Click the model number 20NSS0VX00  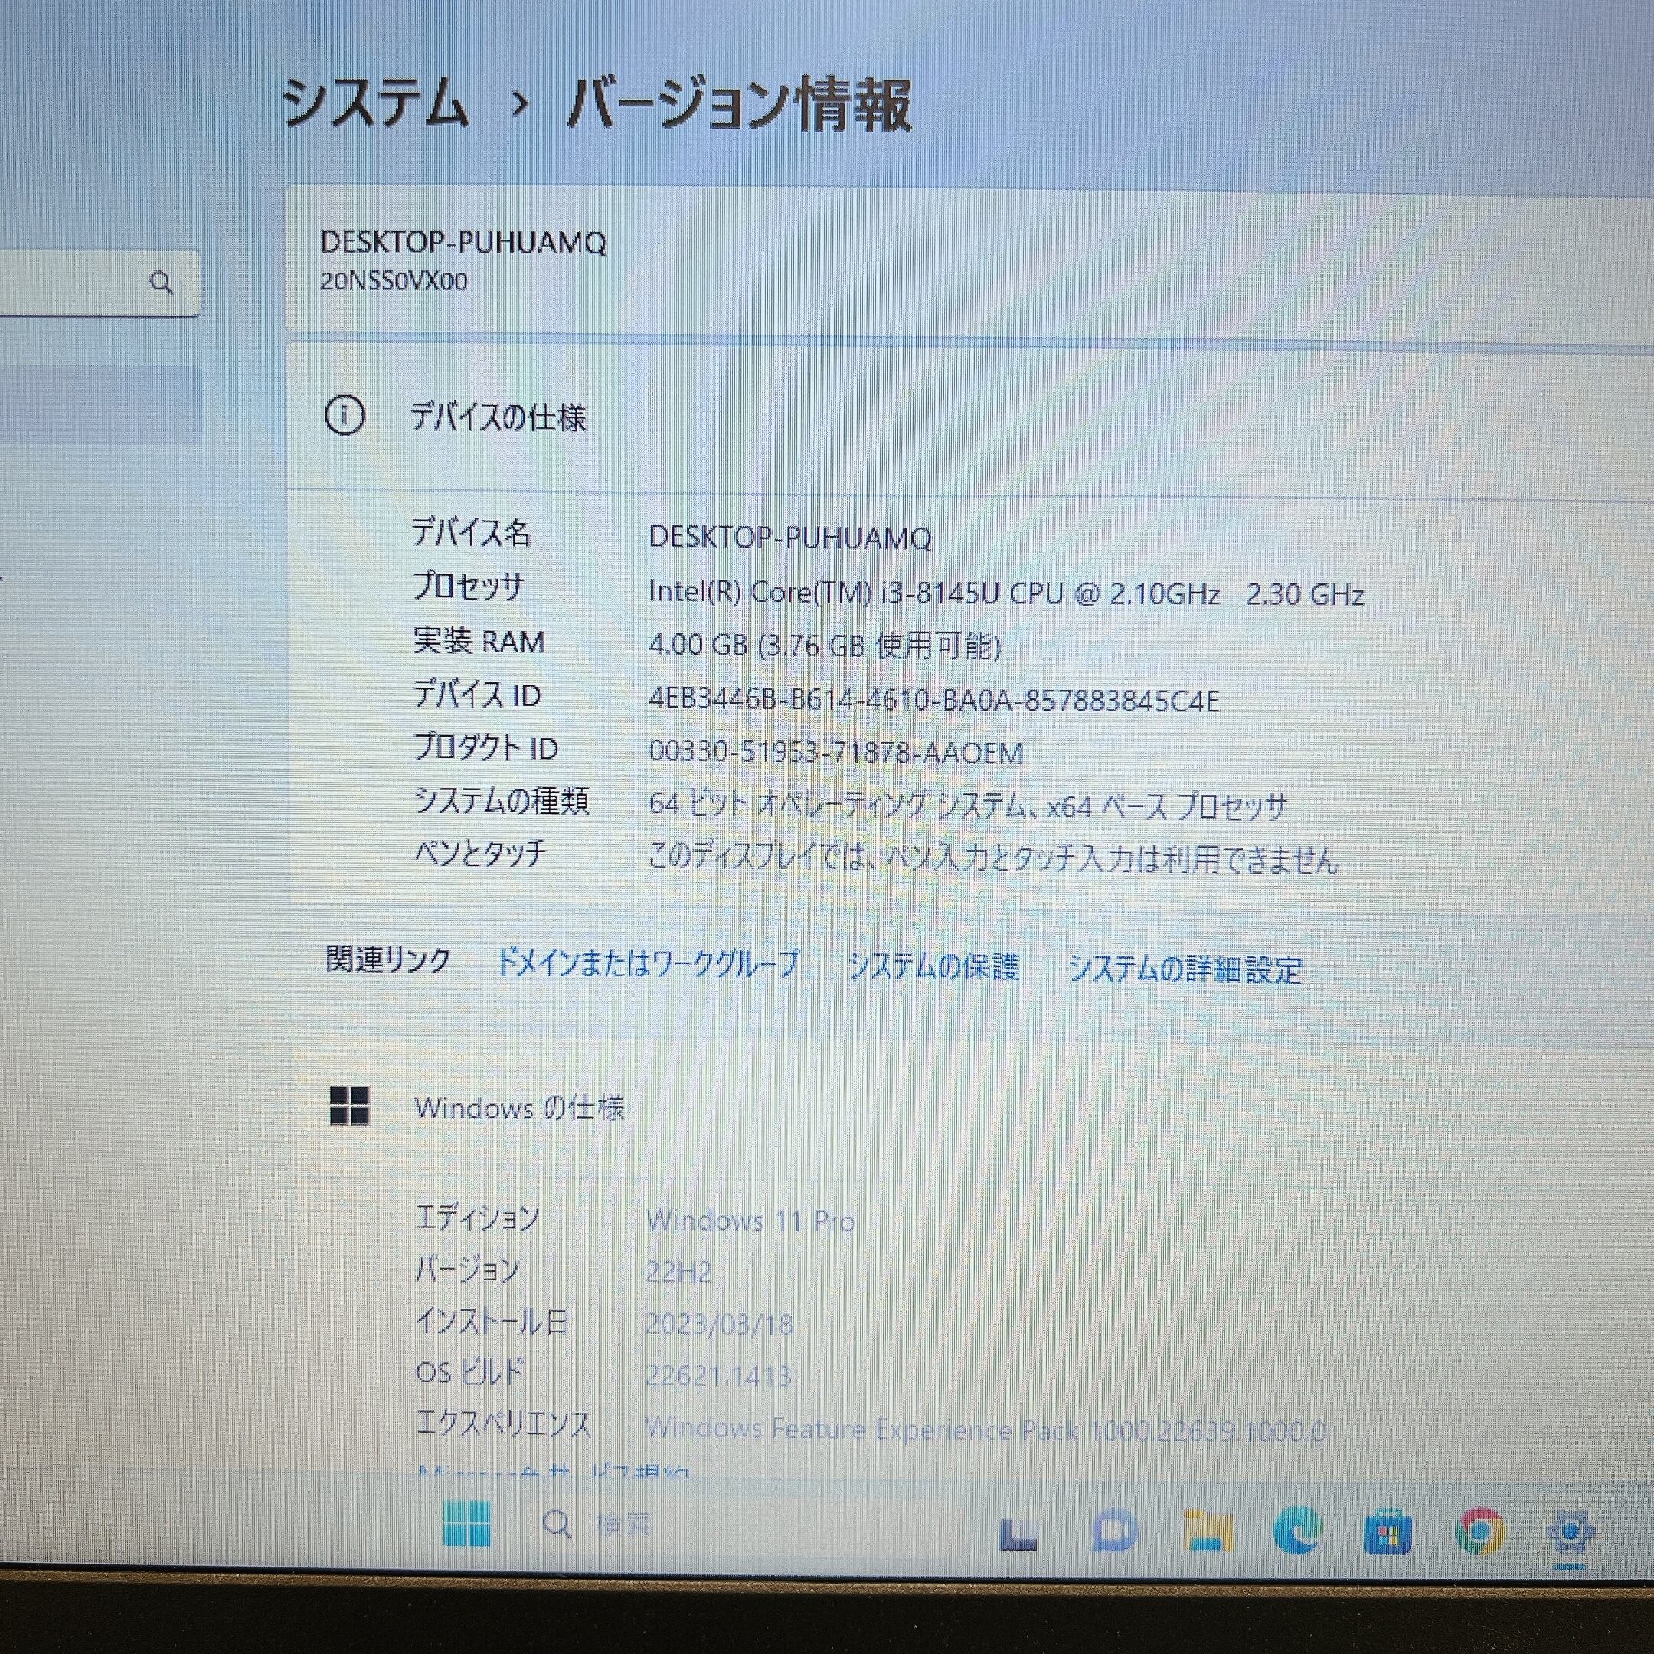coord(394,281)
